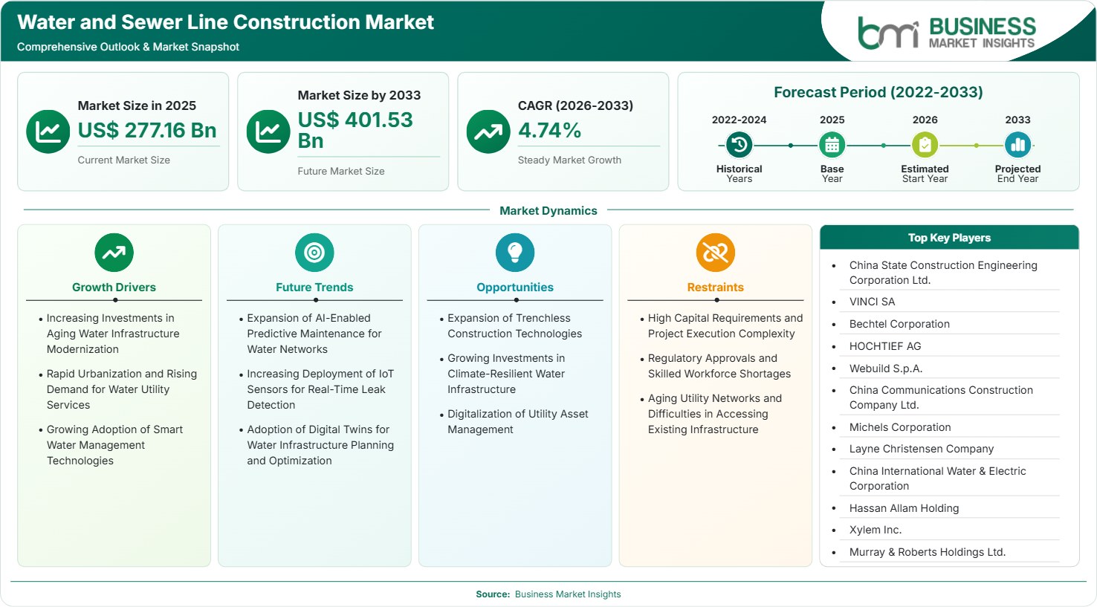
Task: Select Webuild S.p.A. in key players
Action: 886,369
